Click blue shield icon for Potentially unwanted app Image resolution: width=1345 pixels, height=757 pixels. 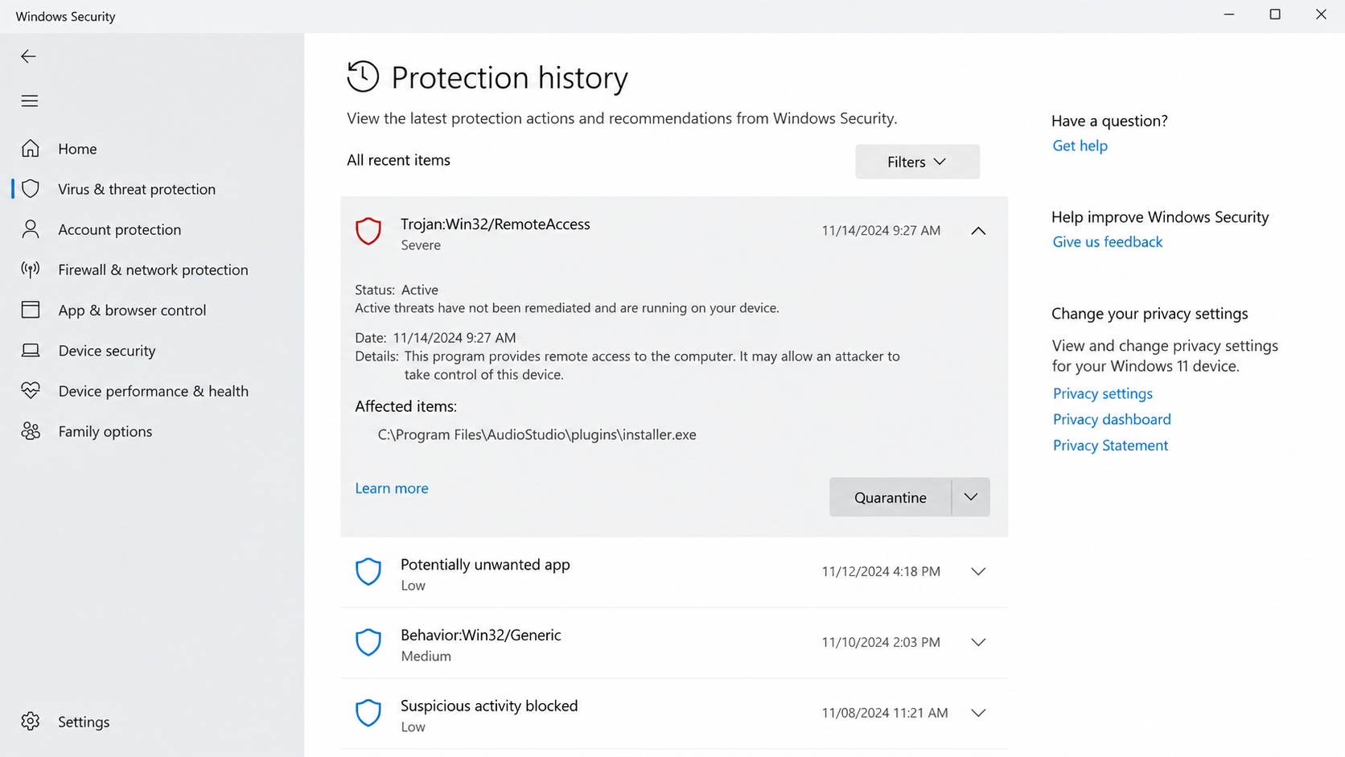click(x=368, y=572)
